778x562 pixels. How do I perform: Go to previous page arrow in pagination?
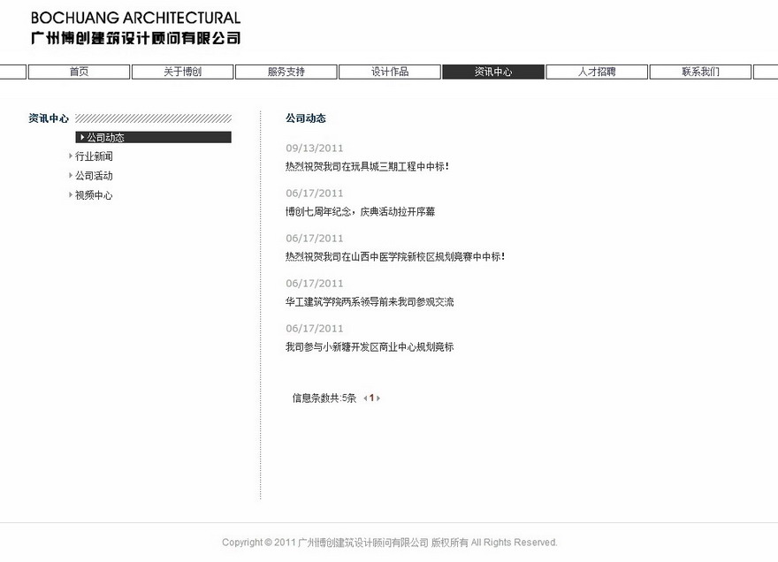pyautogui.click(x=366, y=398)
